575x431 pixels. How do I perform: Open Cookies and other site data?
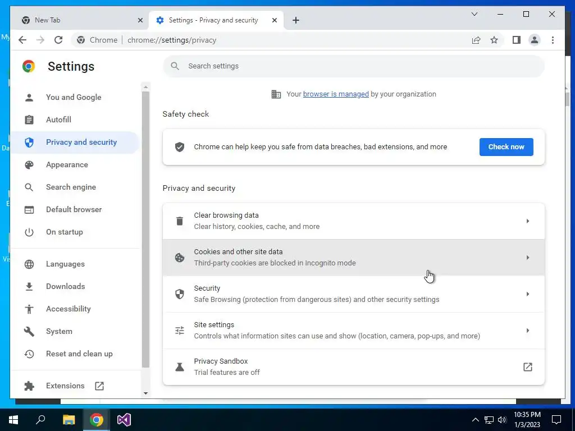(x=354, y=257)
